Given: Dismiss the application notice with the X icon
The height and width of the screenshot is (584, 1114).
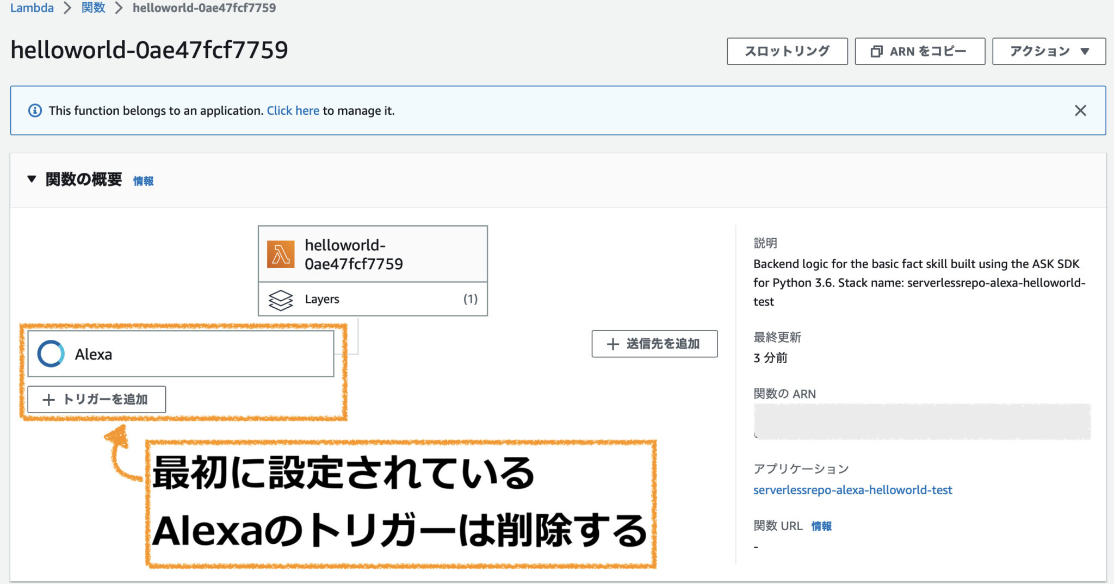Looking at the screenshot, I should click(1081, 110).
